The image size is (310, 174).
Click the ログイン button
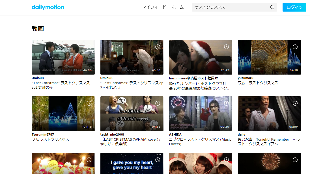click(x=294, y=7)
